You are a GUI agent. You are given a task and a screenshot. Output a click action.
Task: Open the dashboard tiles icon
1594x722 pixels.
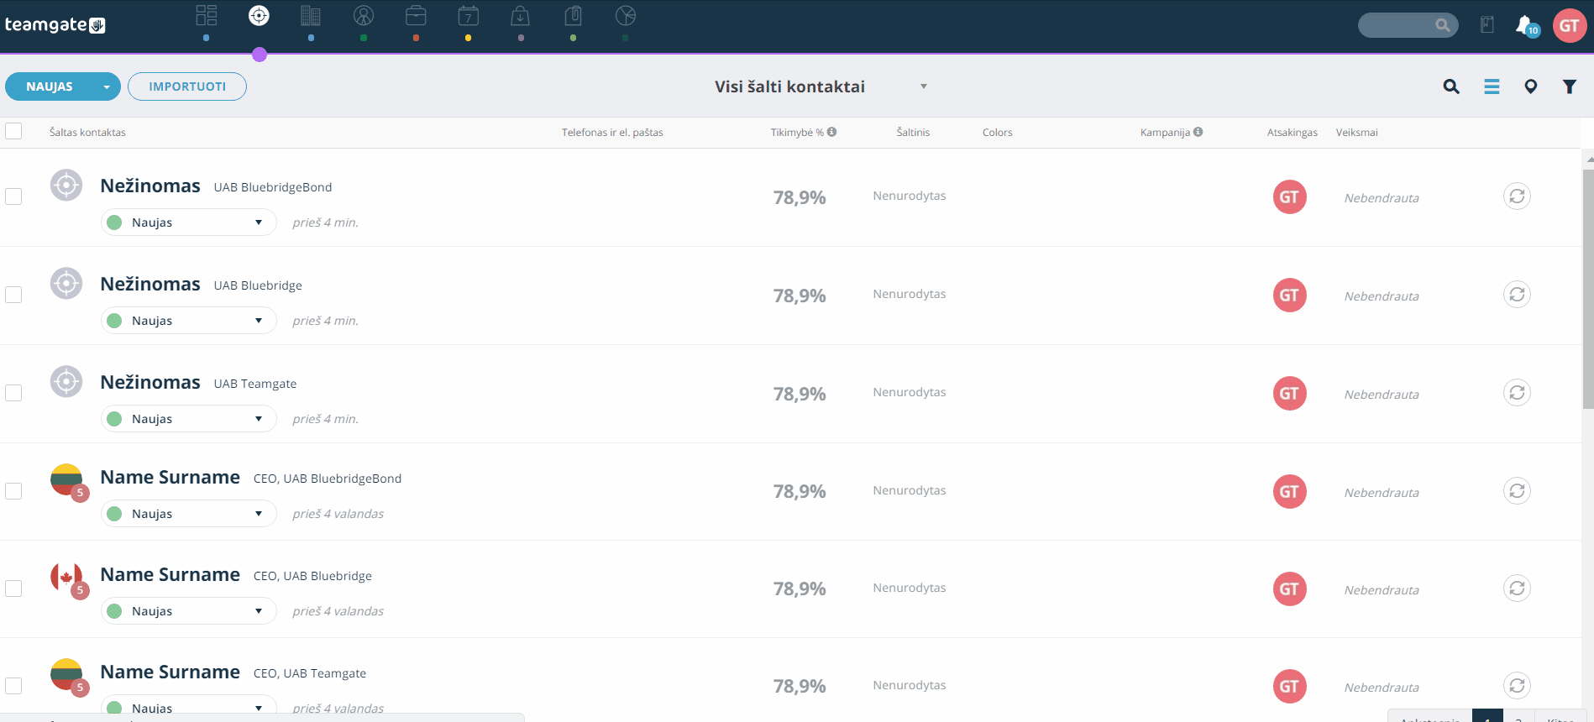point(206,16)
